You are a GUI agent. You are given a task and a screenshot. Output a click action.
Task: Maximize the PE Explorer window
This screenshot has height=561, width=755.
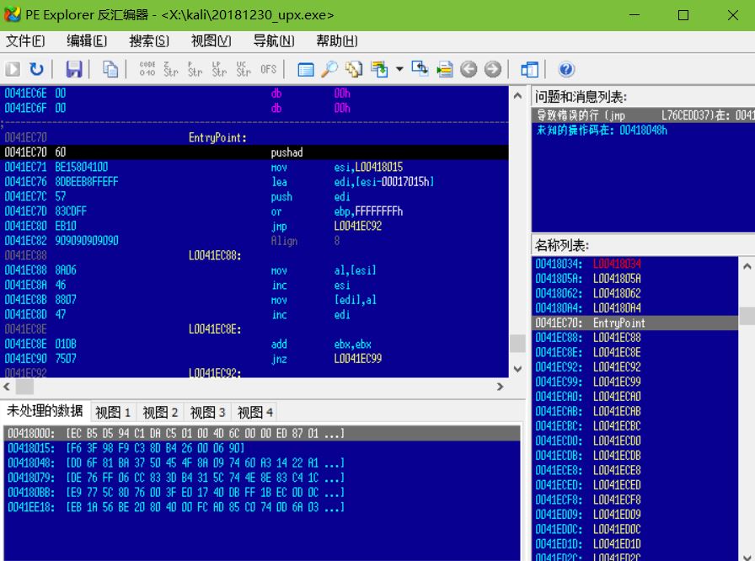[x=683, y=15]
